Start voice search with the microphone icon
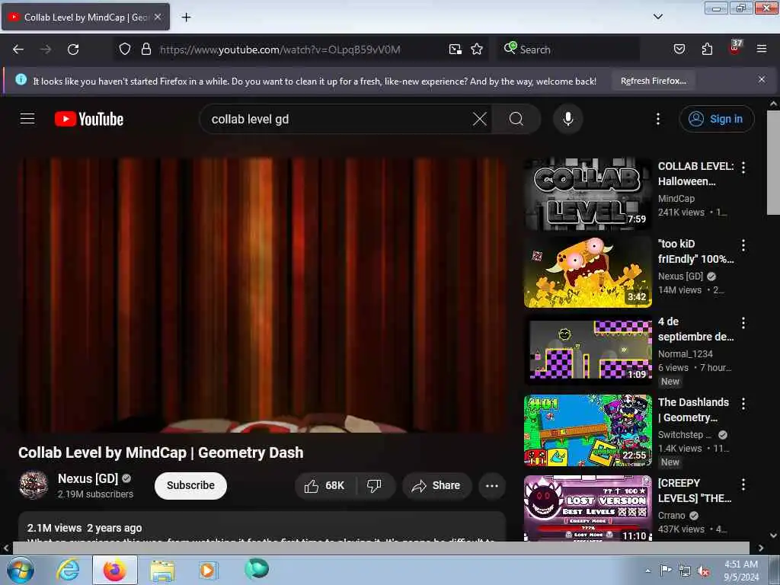Screen dimensions: 780x585 568,119
